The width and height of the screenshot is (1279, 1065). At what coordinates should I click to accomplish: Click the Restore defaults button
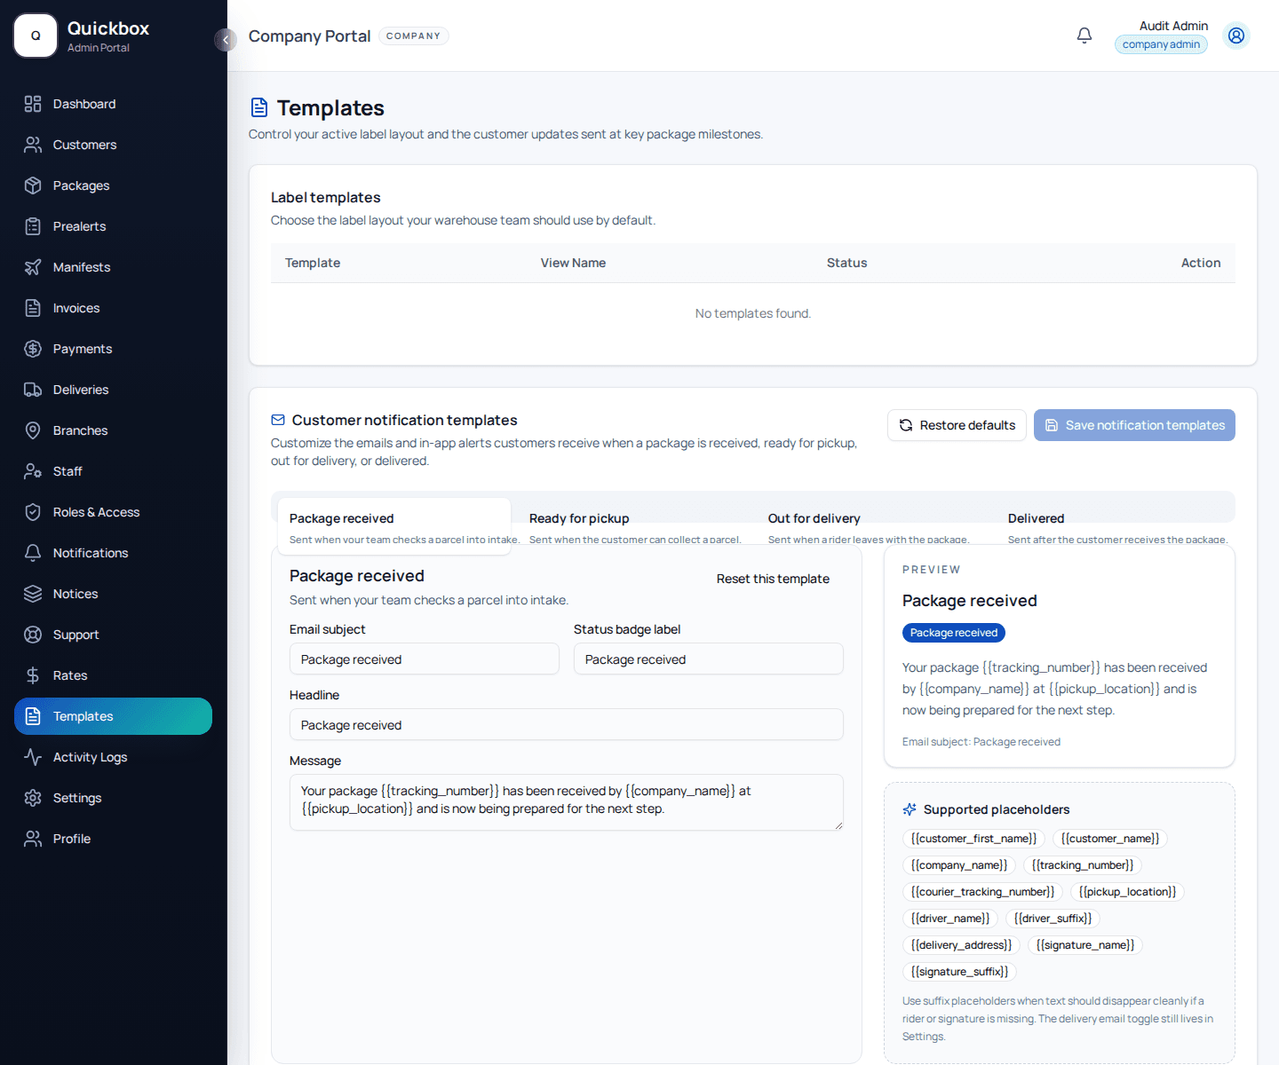[957, 425]
